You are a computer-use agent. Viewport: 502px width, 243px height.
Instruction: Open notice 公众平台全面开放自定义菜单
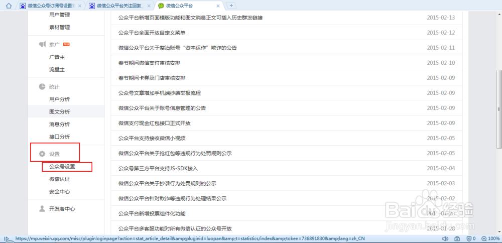[152, 33]
